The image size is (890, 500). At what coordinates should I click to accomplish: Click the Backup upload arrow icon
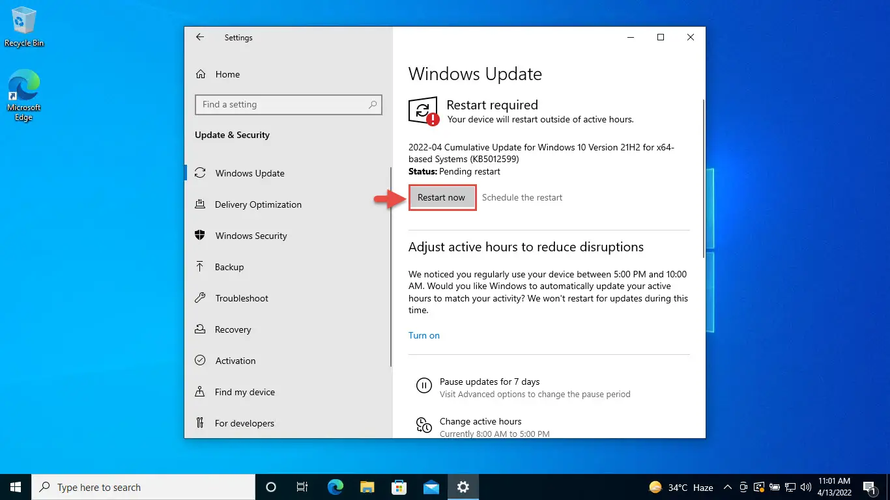201,266
